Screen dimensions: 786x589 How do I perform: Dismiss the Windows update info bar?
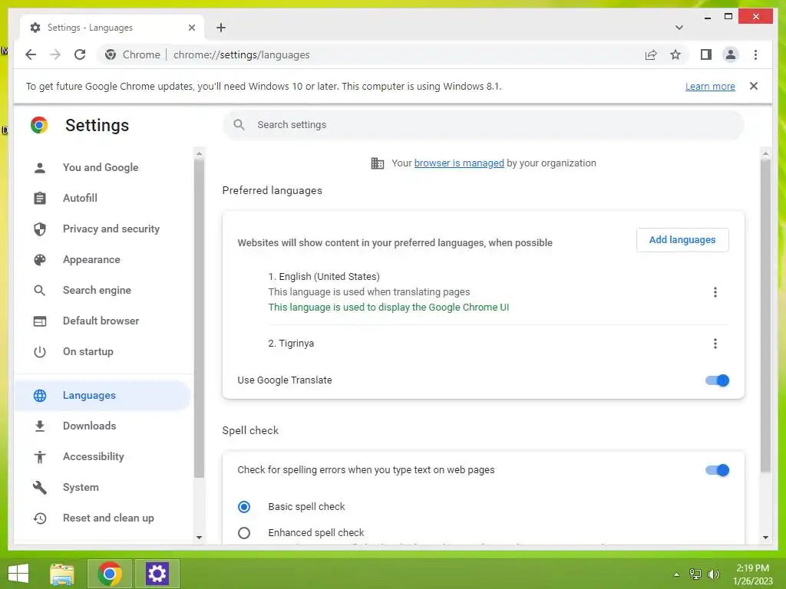coord(754,86)
